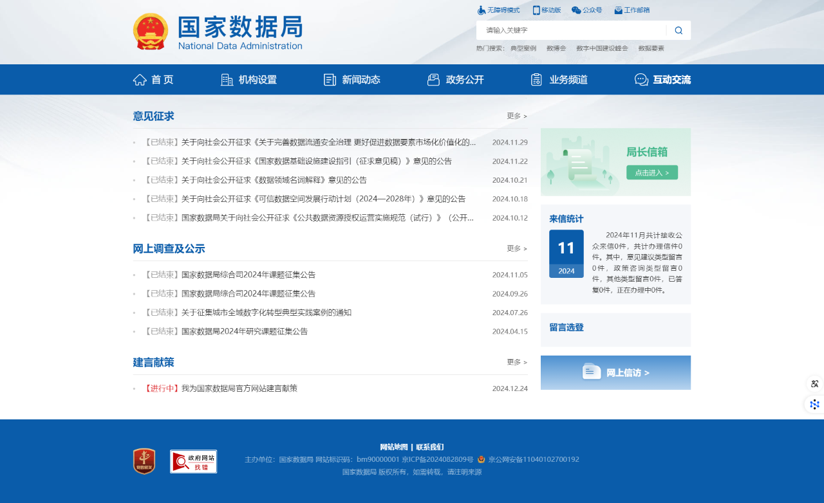This screenshot has width=824, height=503.
Task: Click the document icon on 网上信访 banner
Action: pyautogui.click(x=592, y=372)
